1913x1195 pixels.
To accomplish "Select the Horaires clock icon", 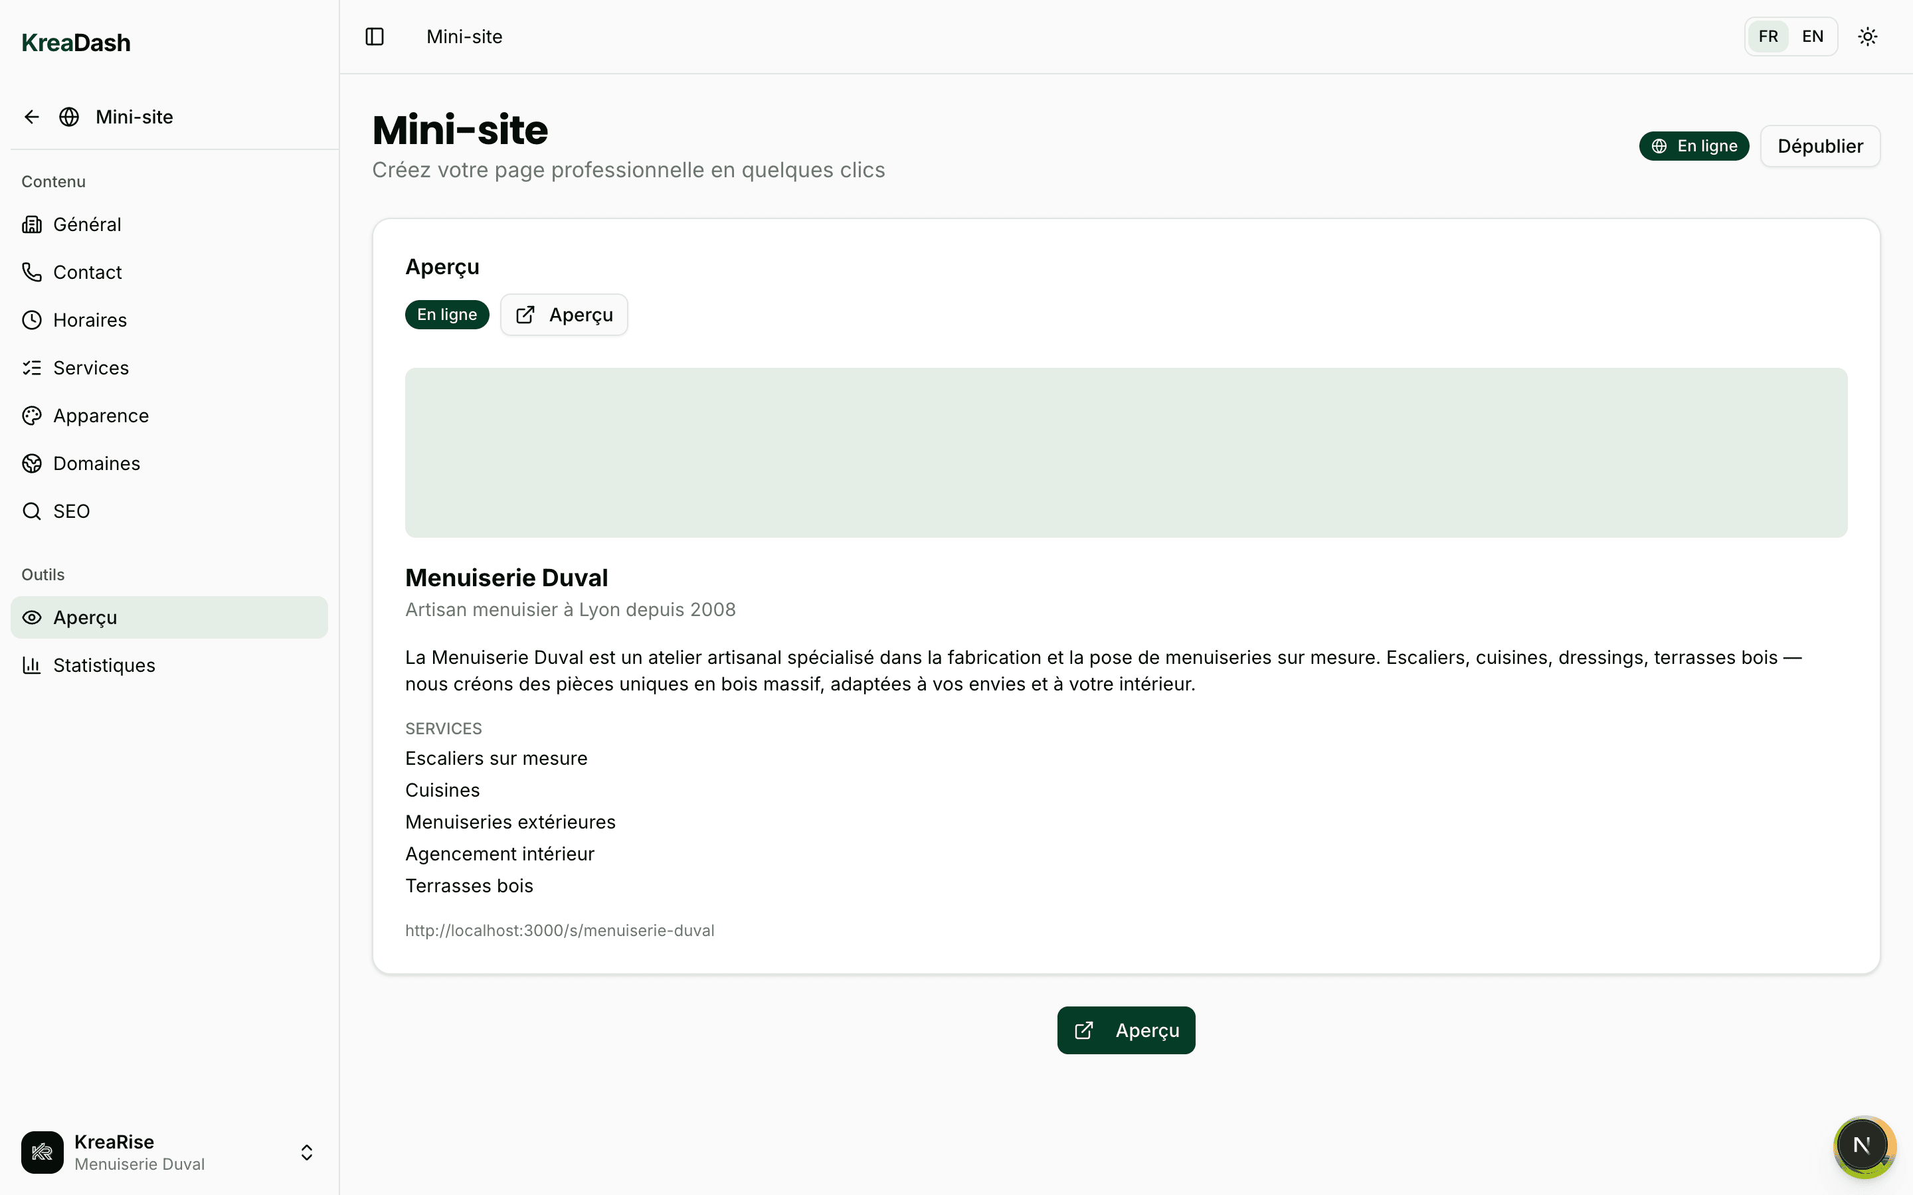I will click(32, 319).
